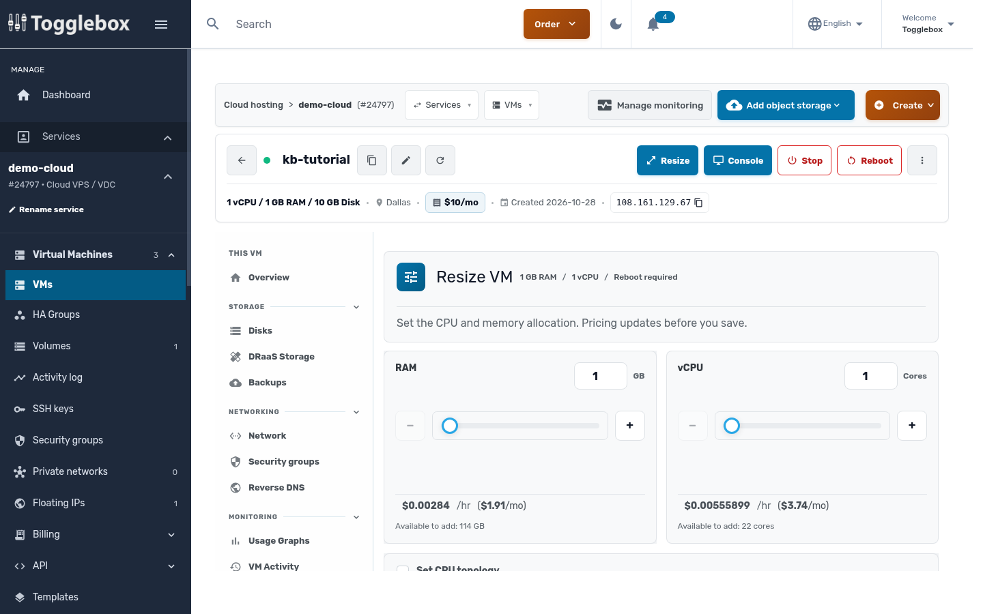The width and height of the screenshot is (983, 614).
Task: Toggle dark mode moon icon
Action: click(616, 24)
